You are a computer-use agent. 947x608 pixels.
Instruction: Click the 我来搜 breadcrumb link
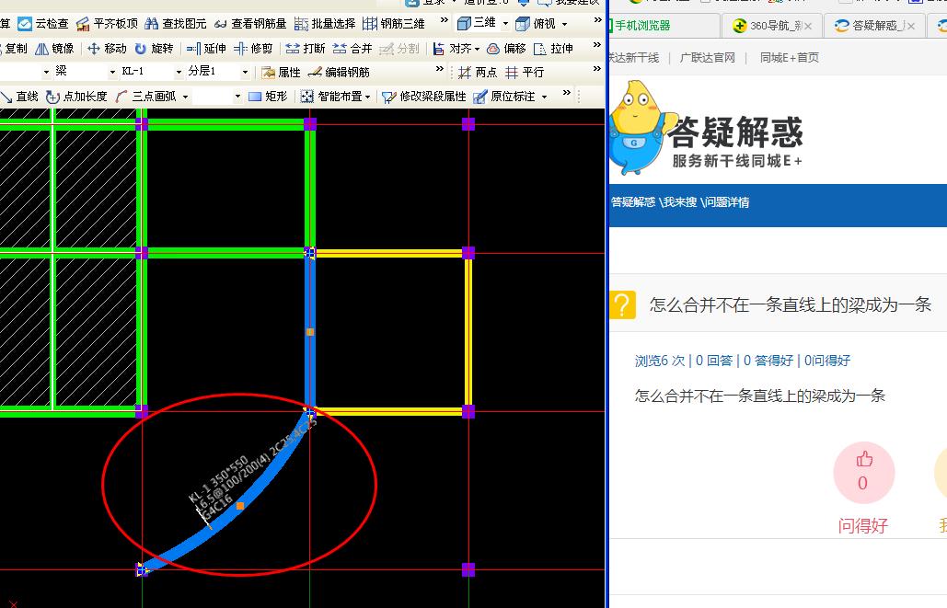679,202
